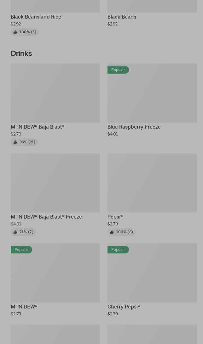Click thumbs-up rating icon for MTN DEW Baja Blast
This screenshot has height=344, width=203.
(x=15, y=142)
